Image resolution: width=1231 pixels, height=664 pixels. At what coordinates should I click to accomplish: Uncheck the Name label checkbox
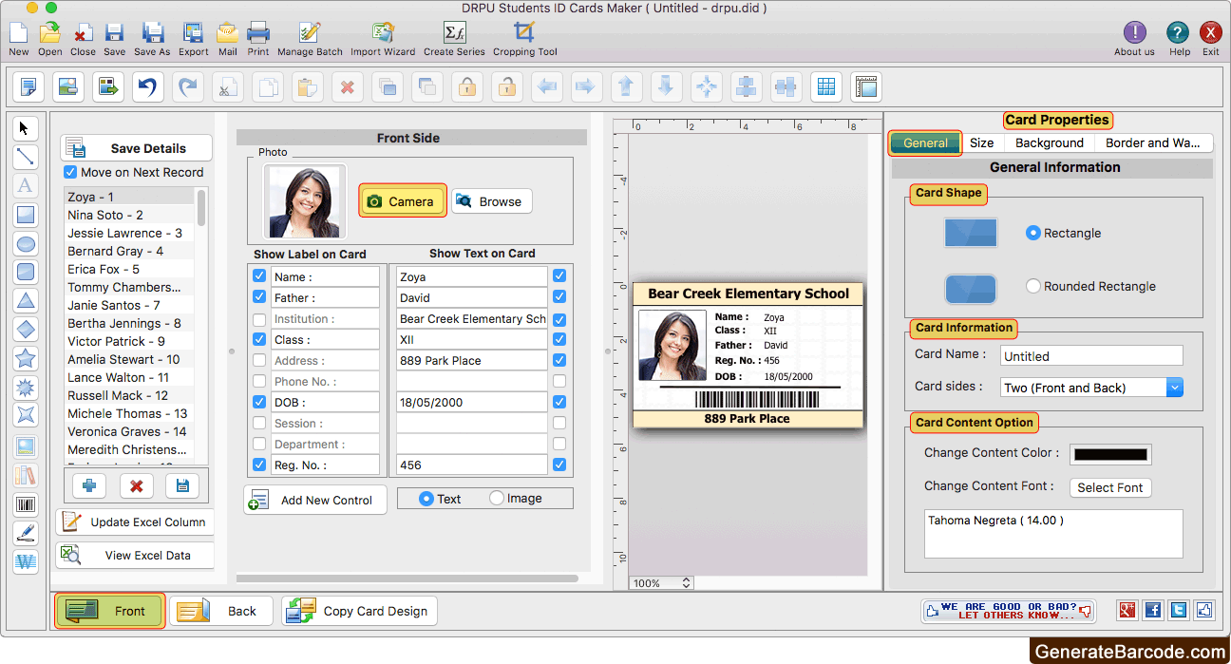pos(259,276)
